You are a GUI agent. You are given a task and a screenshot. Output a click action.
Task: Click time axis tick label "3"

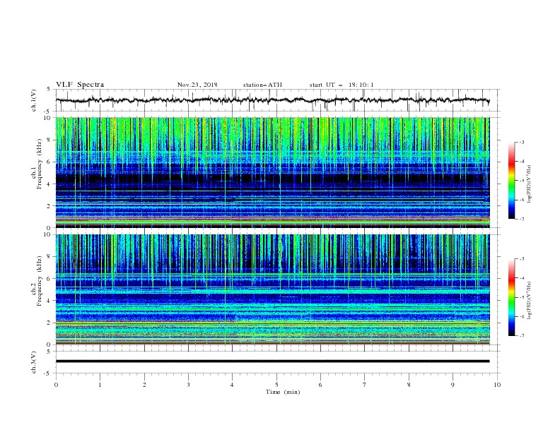click(x=189, y=385)
